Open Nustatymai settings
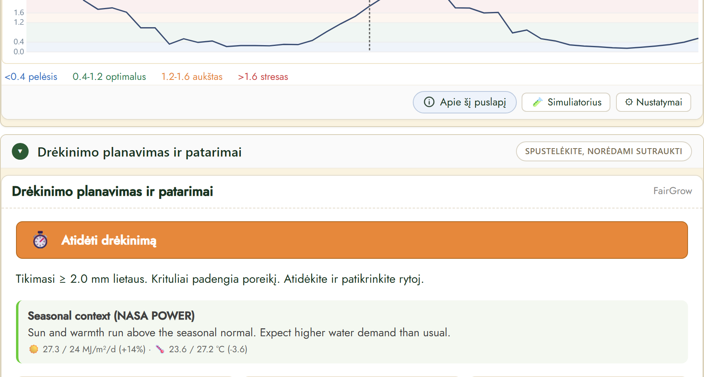 (x=654, y=102)
